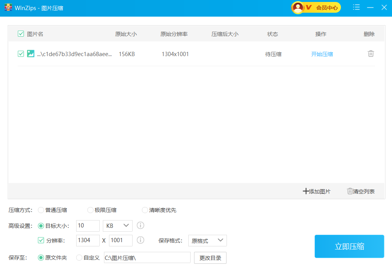The height and width of the screenshot is (270, 392).
Task: Select the 自定义 save location option
Action: [79, 258]
